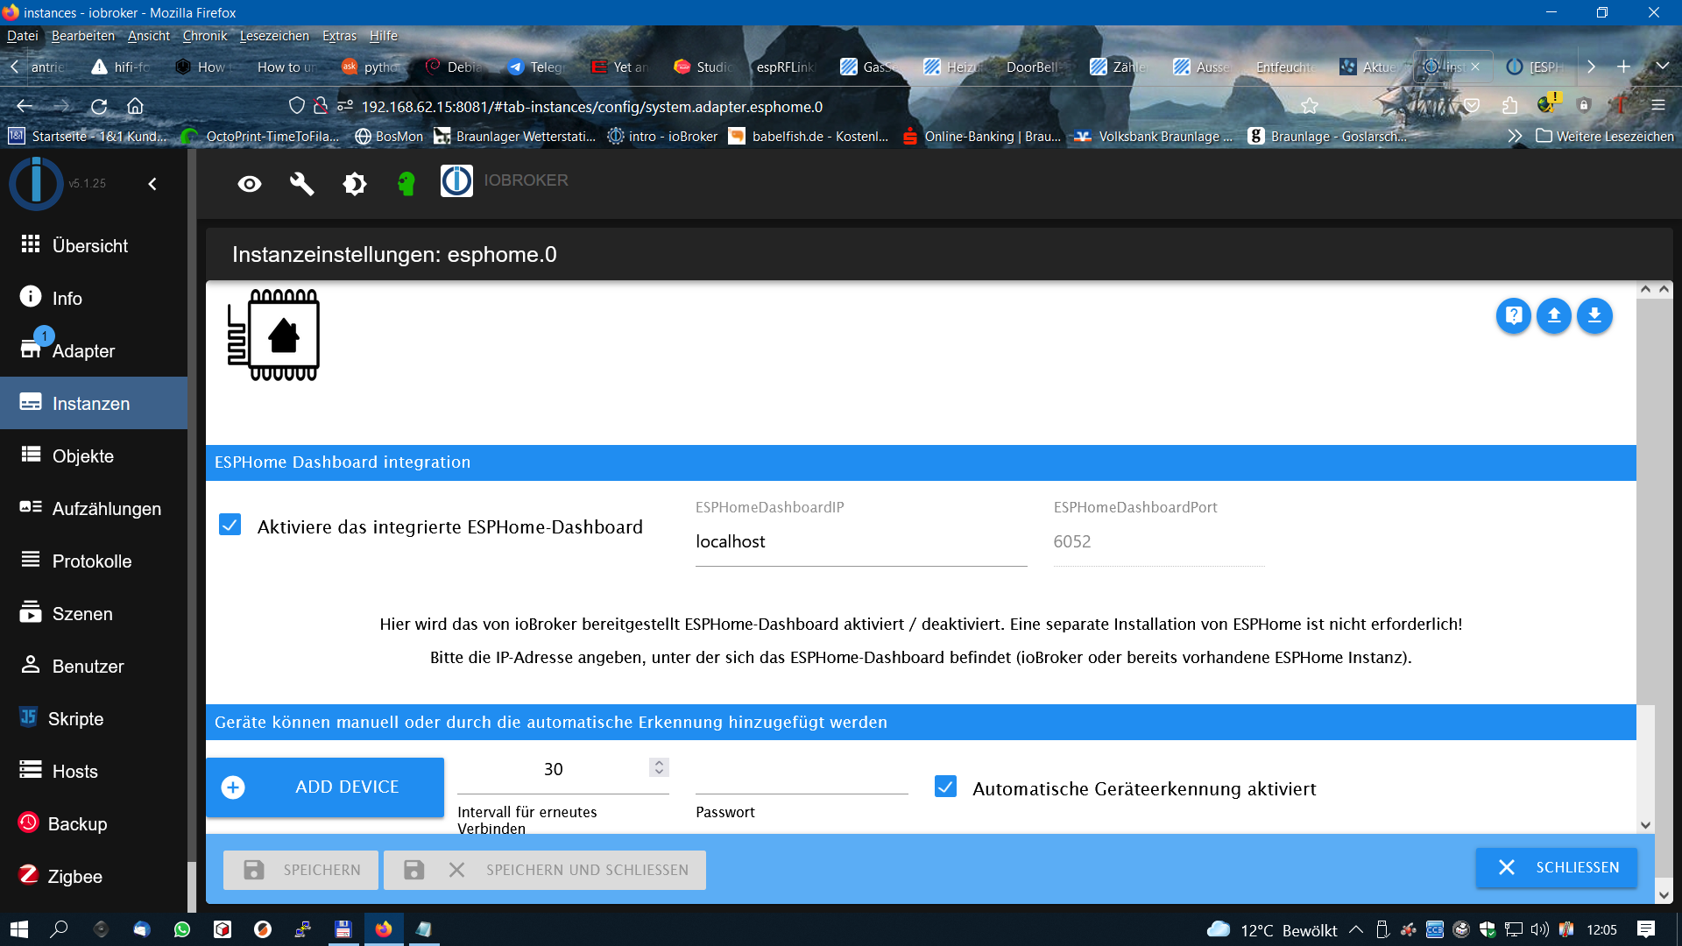Open WhatsApp from the taskbar
The width and height of the screenshot is (1682, 946).
click(x=182, y=929)
